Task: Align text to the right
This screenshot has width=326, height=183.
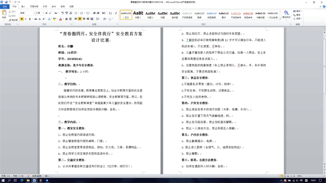Action: point(84,19)
